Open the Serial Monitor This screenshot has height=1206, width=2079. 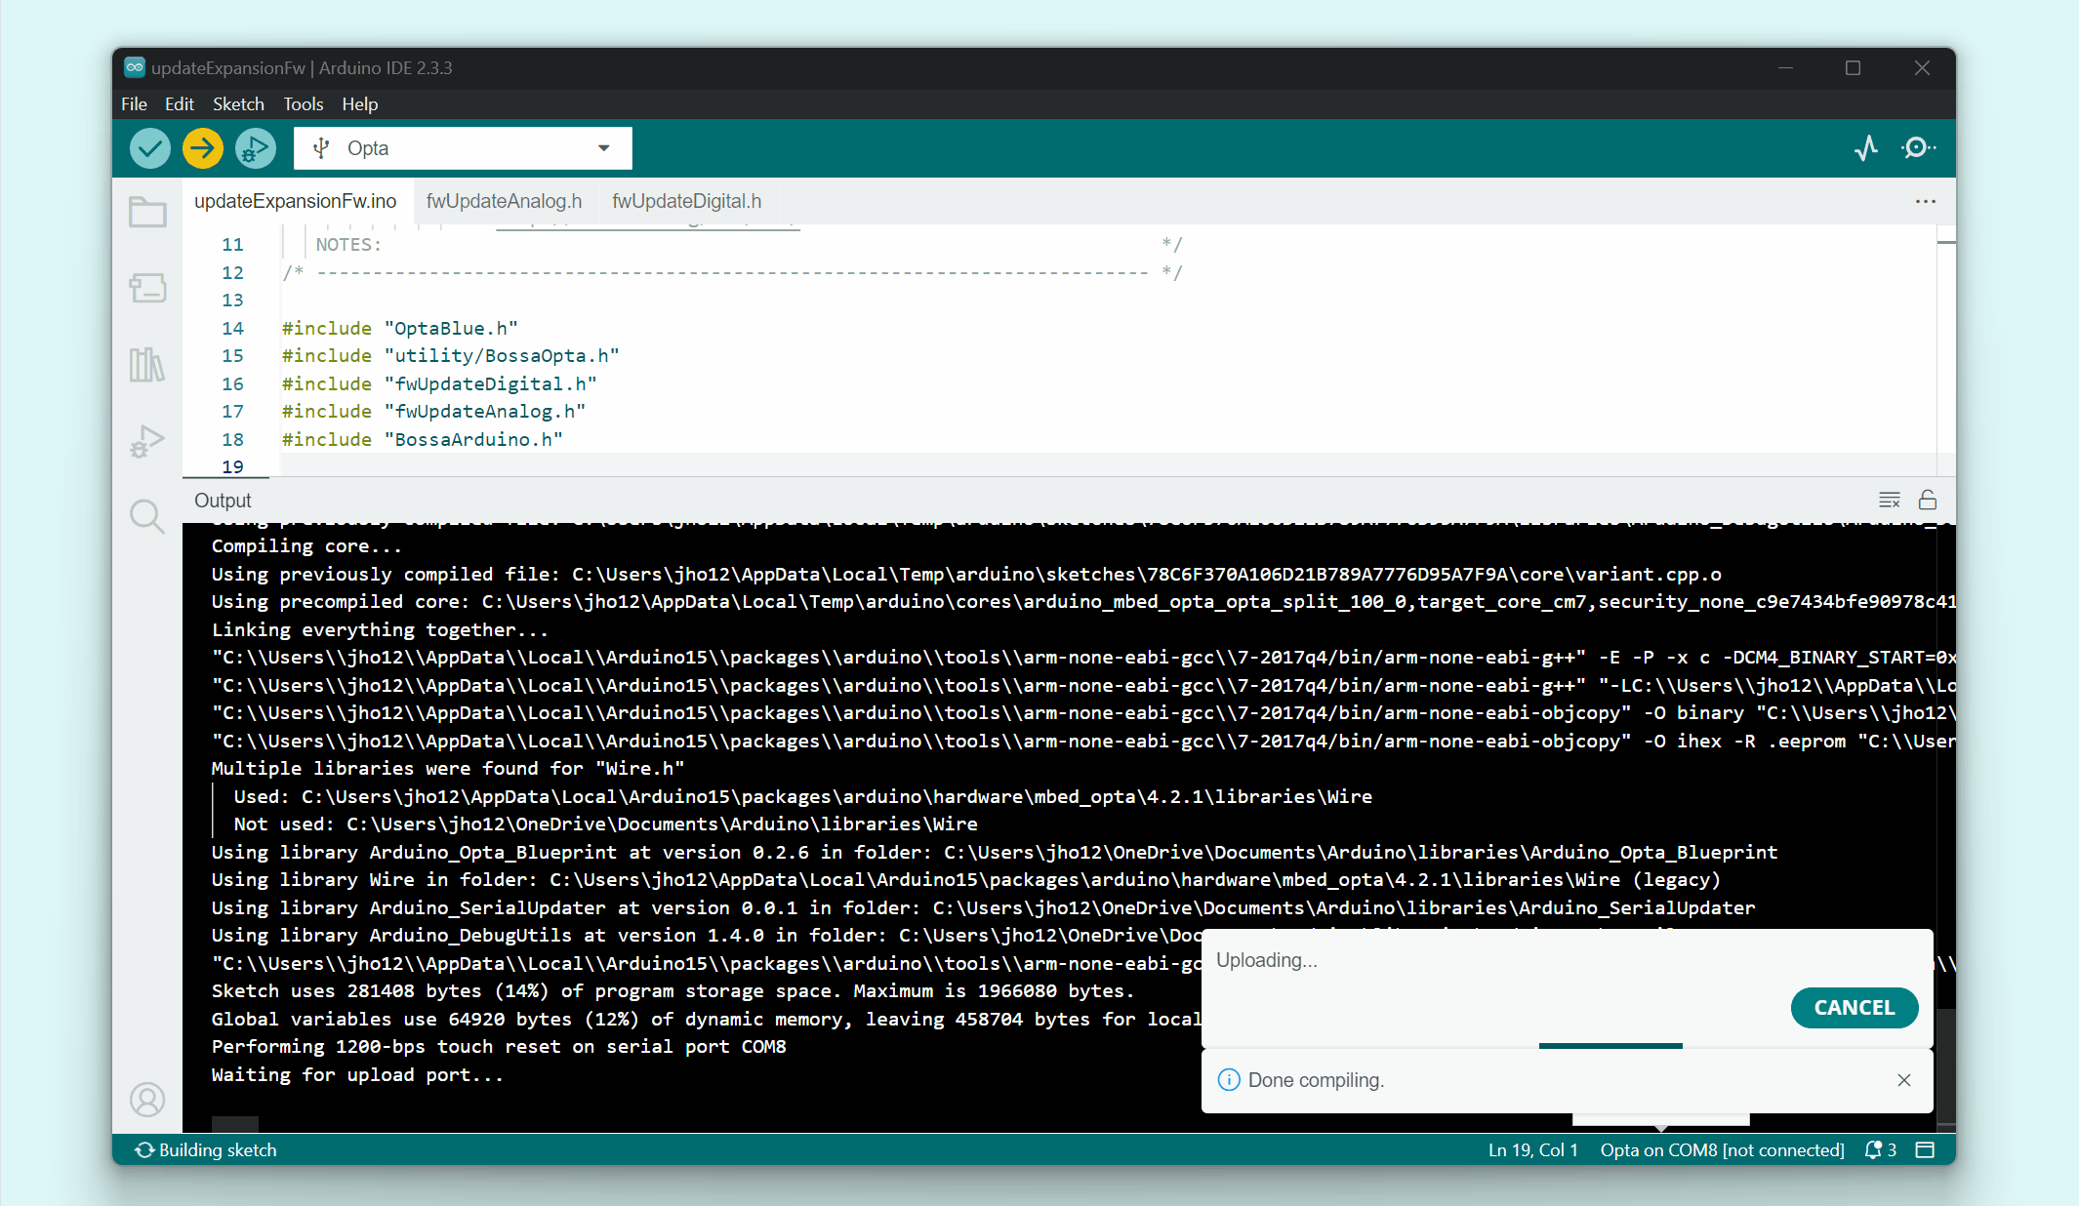[x=1918, y=148]
